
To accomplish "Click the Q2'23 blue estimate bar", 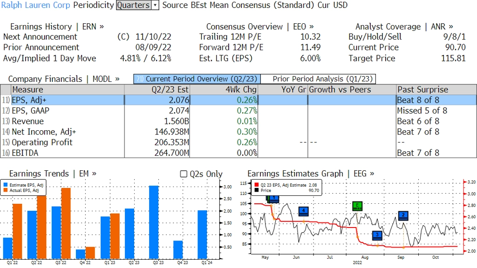I will [129, 234].
